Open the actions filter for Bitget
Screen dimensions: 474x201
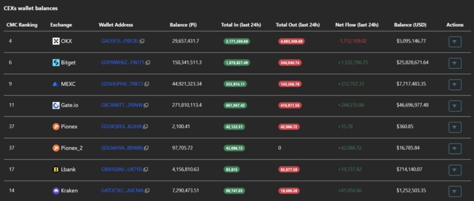pyautogui.click(x=455, y=63)
